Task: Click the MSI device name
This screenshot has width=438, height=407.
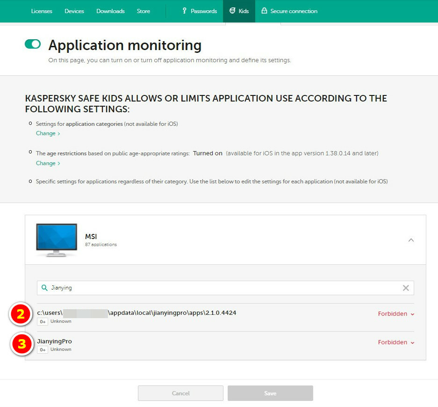Action: [x=91, y=237]
